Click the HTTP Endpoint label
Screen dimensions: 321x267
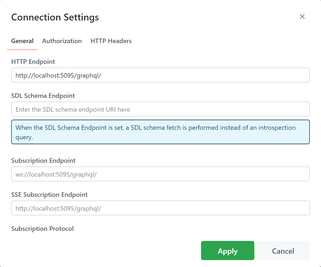click(33, 62)
